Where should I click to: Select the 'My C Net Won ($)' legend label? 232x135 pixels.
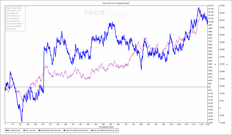[14, 130]
